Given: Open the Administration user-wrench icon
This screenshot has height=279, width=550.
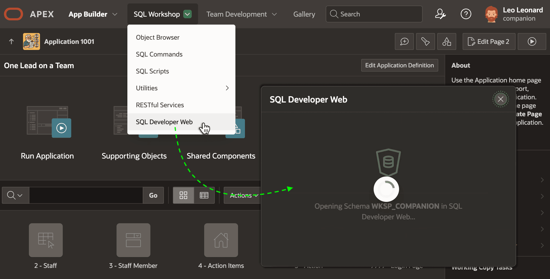Looking at the screenshot, I should pos(440,14).
